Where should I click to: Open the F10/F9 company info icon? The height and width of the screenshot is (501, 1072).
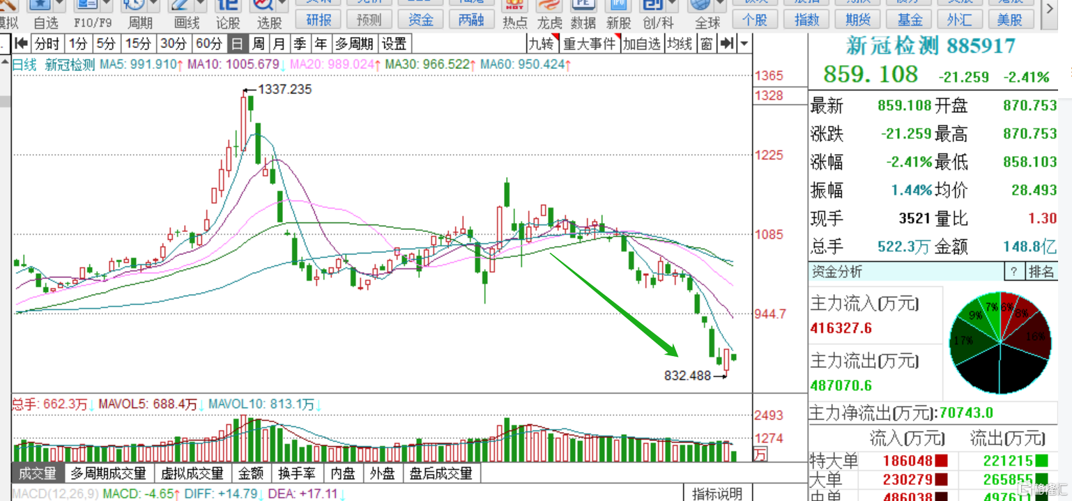click(x=86, y=4)
